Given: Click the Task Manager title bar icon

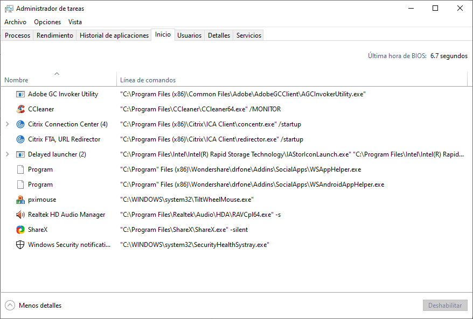Looking at the screenshot, I should click(x=9, y=9).
